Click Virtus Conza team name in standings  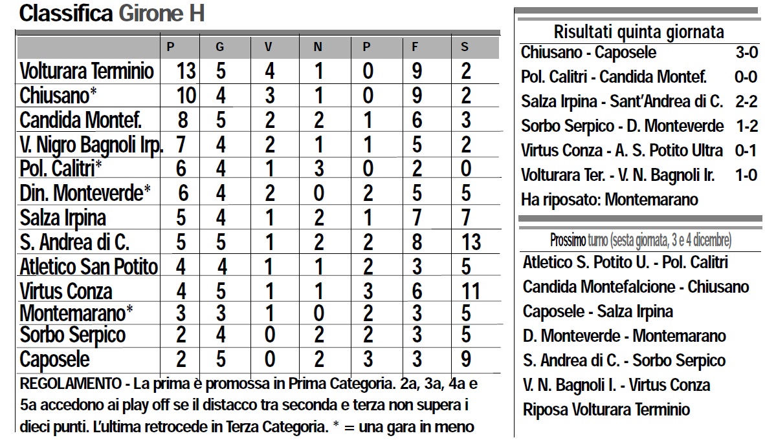point(66,291)
